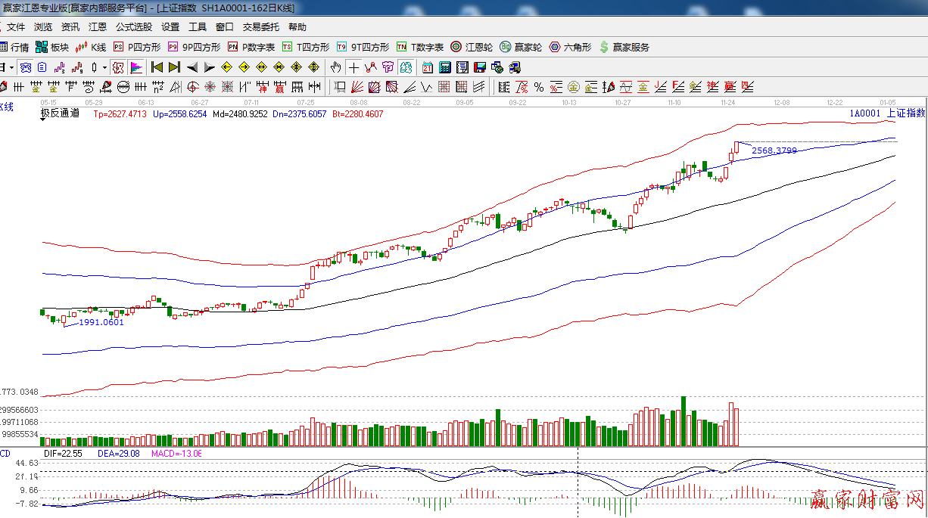Open the 江恩轮 (Gann wheel) tool
Image resolution: width=928 pixels, height=518 pixels.
click(x=472, y=47)
